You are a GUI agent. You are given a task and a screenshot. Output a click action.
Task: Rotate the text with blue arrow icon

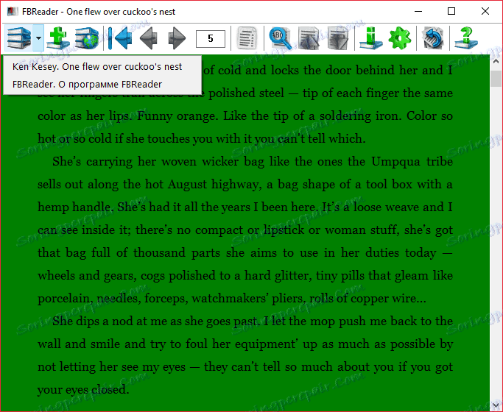pyautogui.click(x=433, y=38)
